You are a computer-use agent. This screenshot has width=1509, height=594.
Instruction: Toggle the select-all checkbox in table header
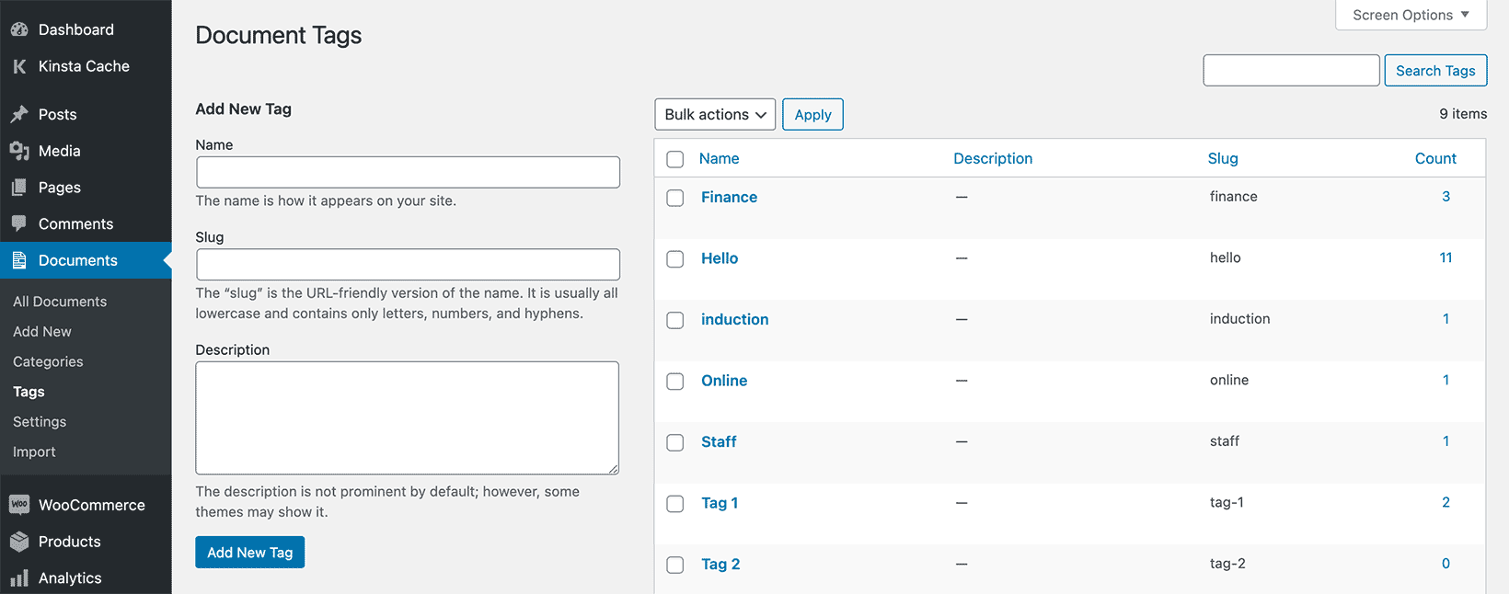(x=675, y=159)
